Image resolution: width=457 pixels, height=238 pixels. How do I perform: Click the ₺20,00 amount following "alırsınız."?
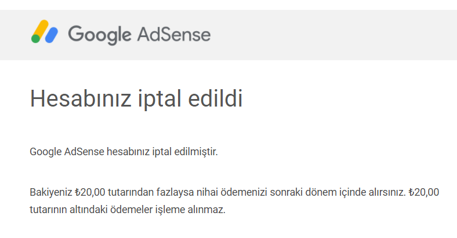click(x=424, y=192)
